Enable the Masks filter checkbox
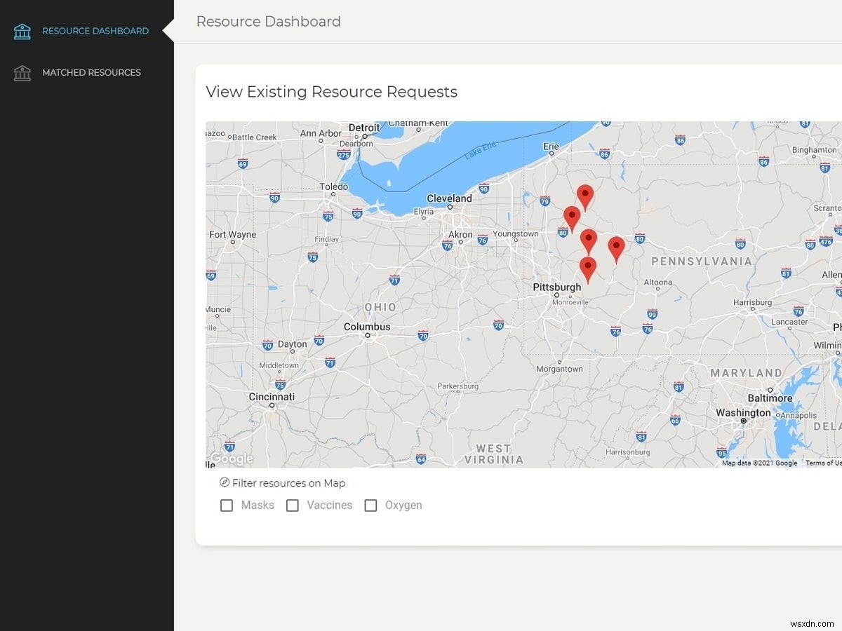Screen dimensions: 842x631 (x=227, y=506)
